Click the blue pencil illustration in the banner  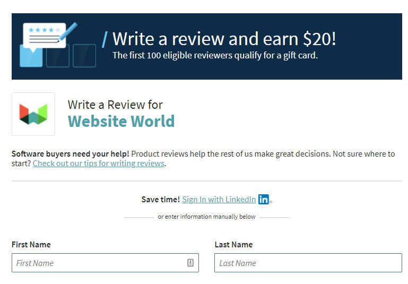[x=68, y=32]
